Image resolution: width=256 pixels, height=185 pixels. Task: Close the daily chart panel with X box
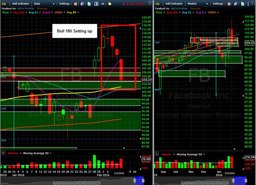pos(150,3)
